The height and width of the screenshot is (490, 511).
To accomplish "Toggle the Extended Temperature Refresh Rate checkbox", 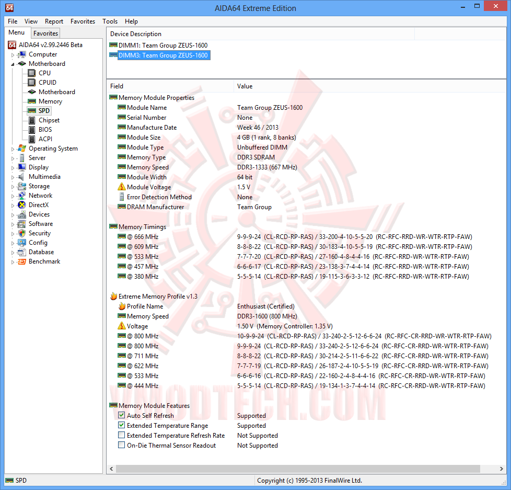I will (x=121, y=435).
